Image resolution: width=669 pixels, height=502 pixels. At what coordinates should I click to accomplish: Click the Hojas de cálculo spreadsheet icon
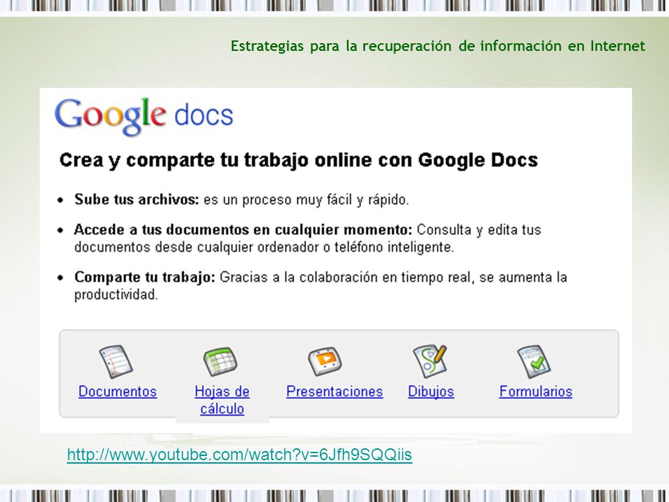tap(220, 362)
